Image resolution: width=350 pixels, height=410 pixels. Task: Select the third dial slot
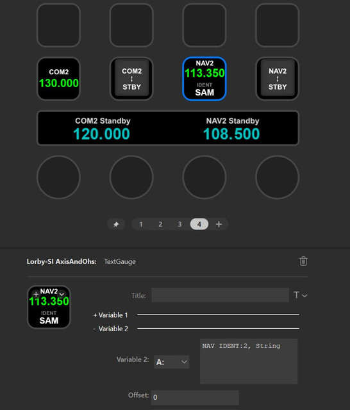tap(204, 177)
